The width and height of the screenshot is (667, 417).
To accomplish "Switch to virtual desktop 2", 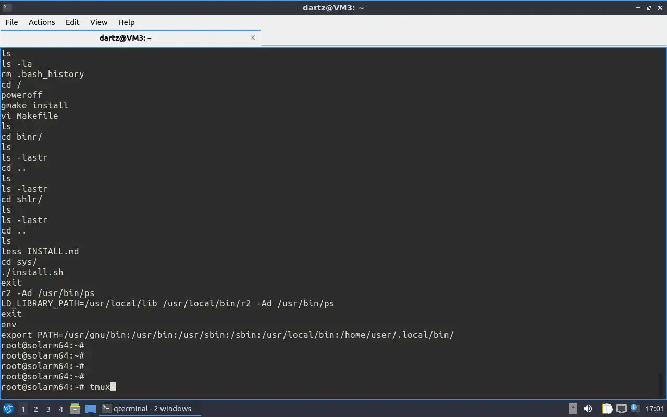I will [35, 409].
